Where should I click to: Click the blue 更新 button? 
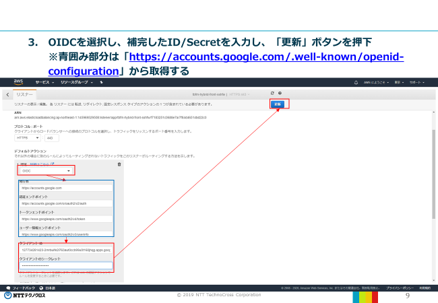point(278,104)
